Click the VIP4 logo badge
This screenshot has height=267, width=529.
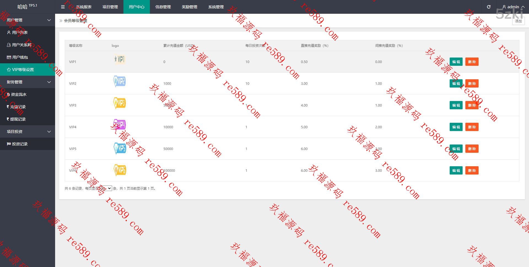(120, 125)
